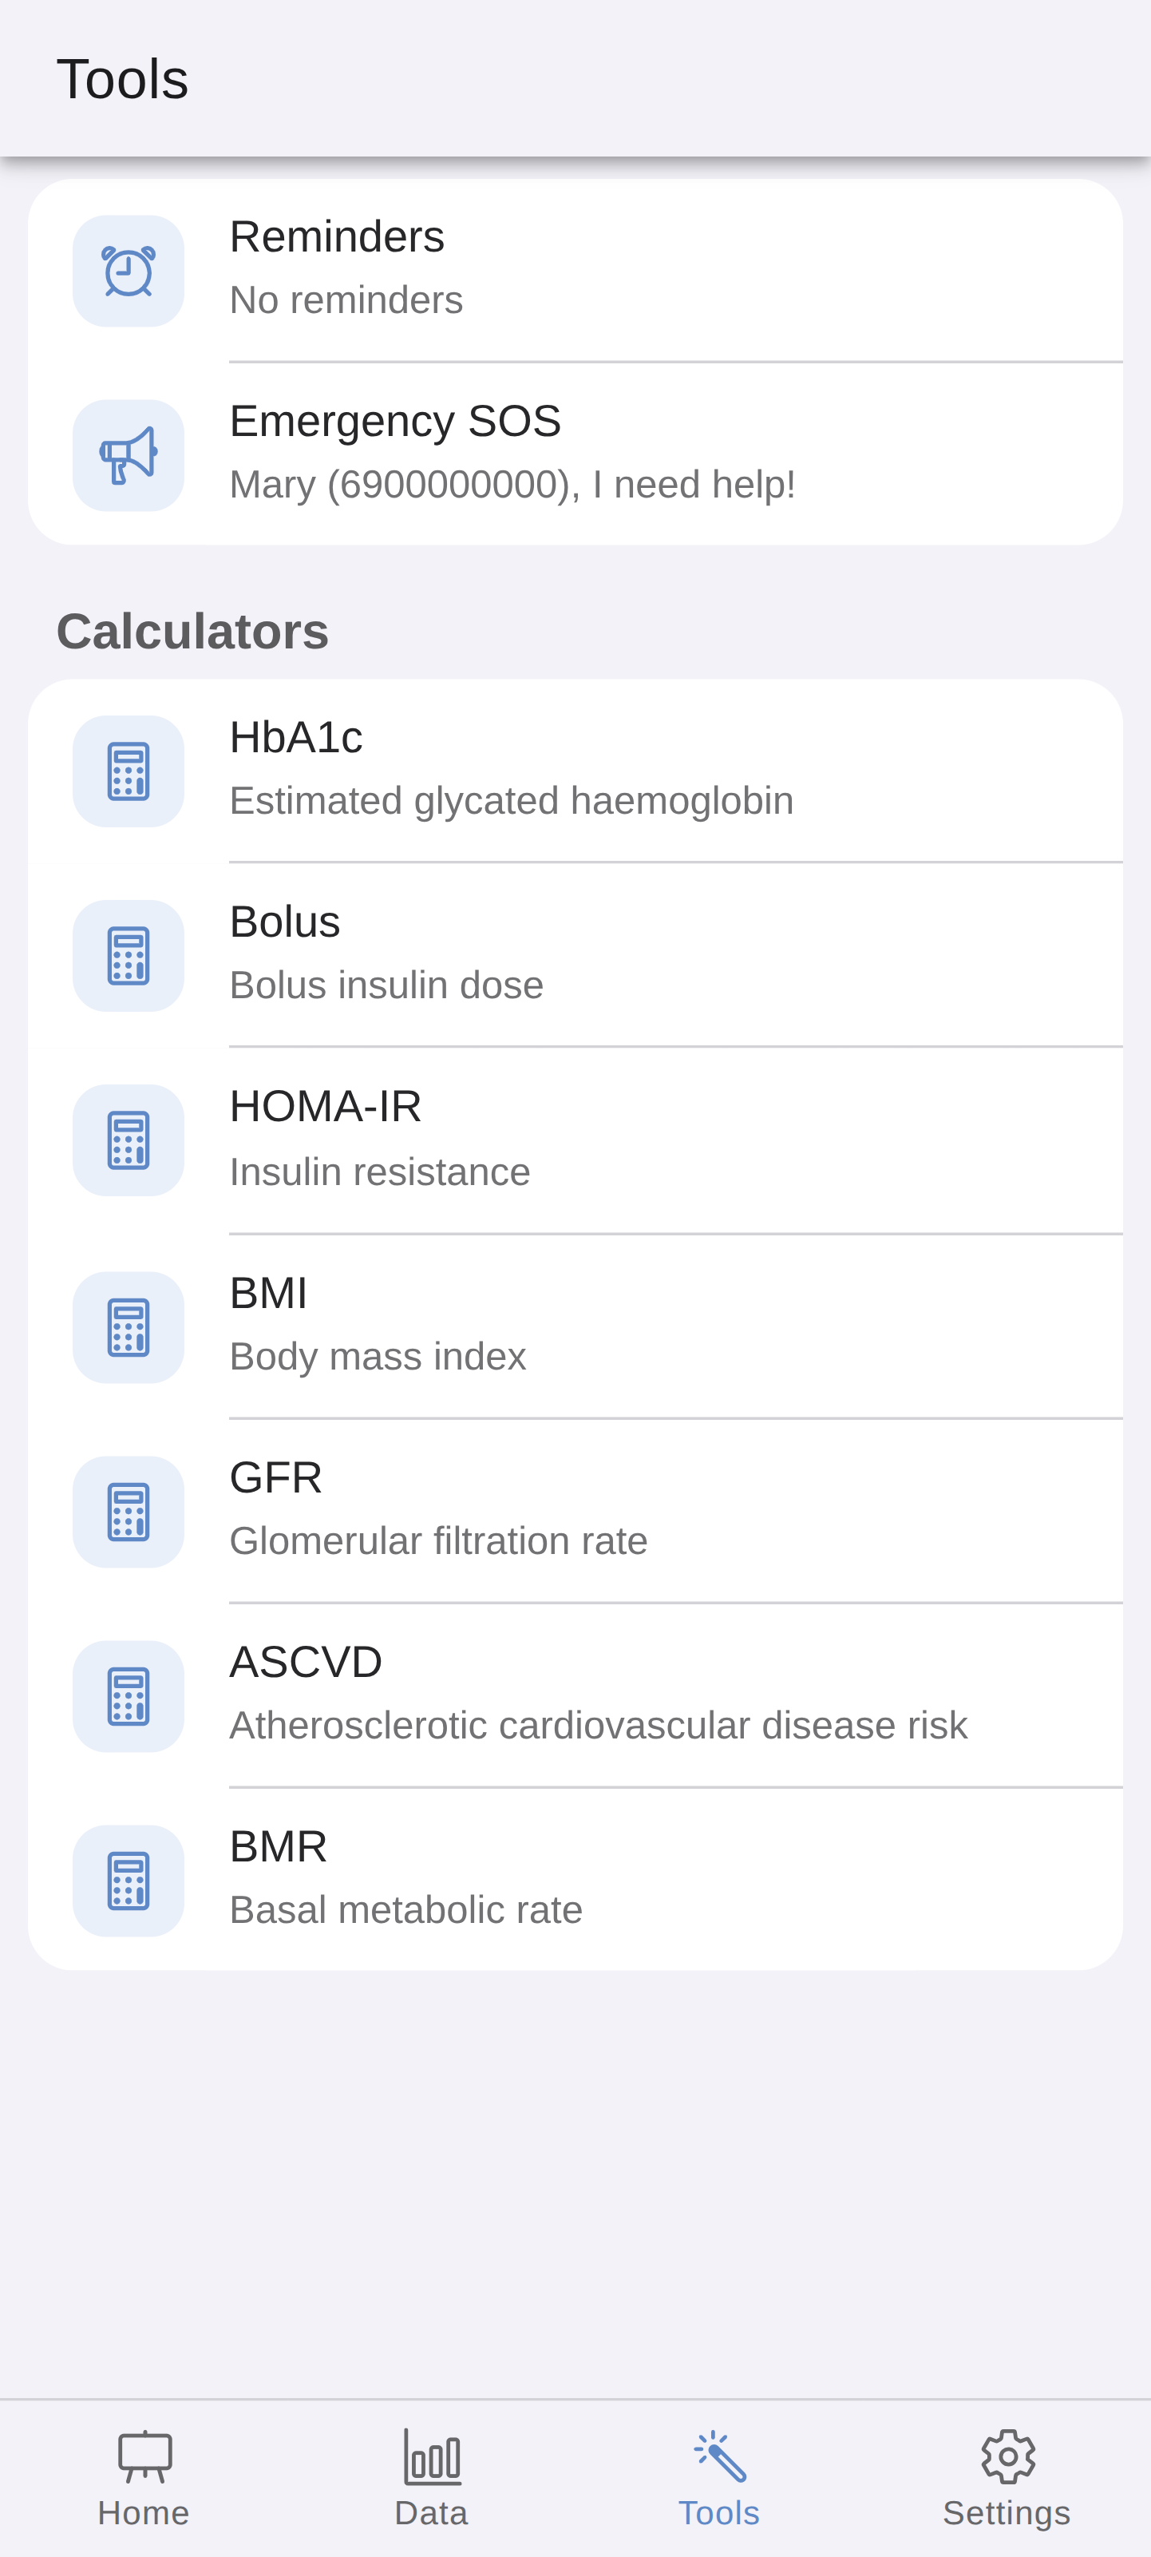Switch to the Home tab
This screenshot has width=1151, height=2557.
coord(144,2478)
